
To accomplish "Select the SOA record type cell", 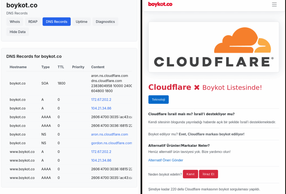I will (45, 83).
